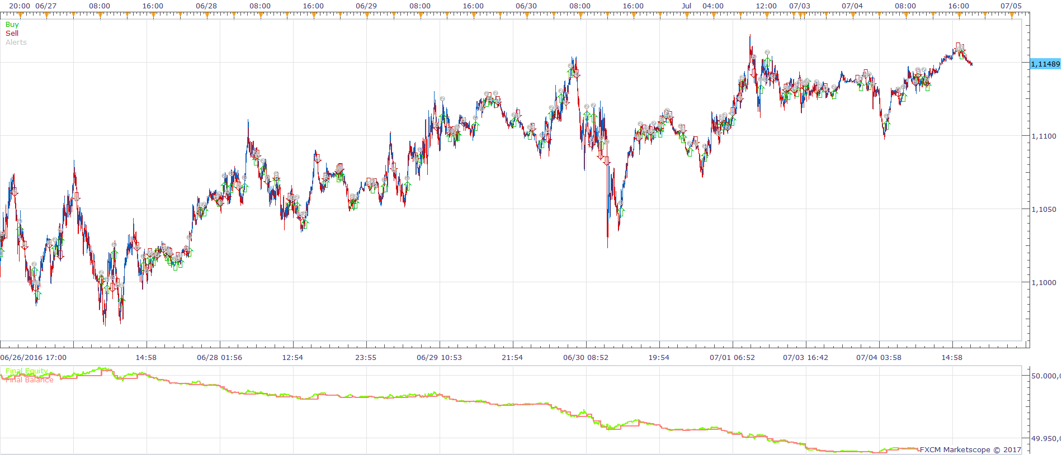Click the Buy legend label
This screenshot has height=455, width=1062.
(12, 25)
